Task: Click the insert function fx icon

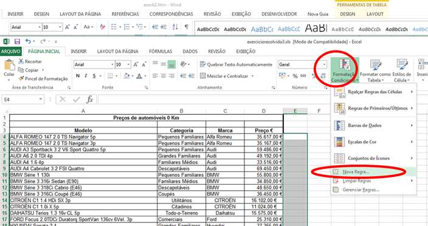Action: (x=89, y=100)
